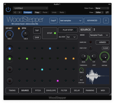Click the Copy/P button
This screenshot has width=115, height=104.
(53, 21)
